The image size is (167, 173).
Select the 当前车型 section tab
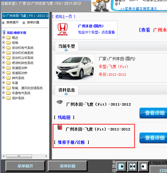coord(67,47)
